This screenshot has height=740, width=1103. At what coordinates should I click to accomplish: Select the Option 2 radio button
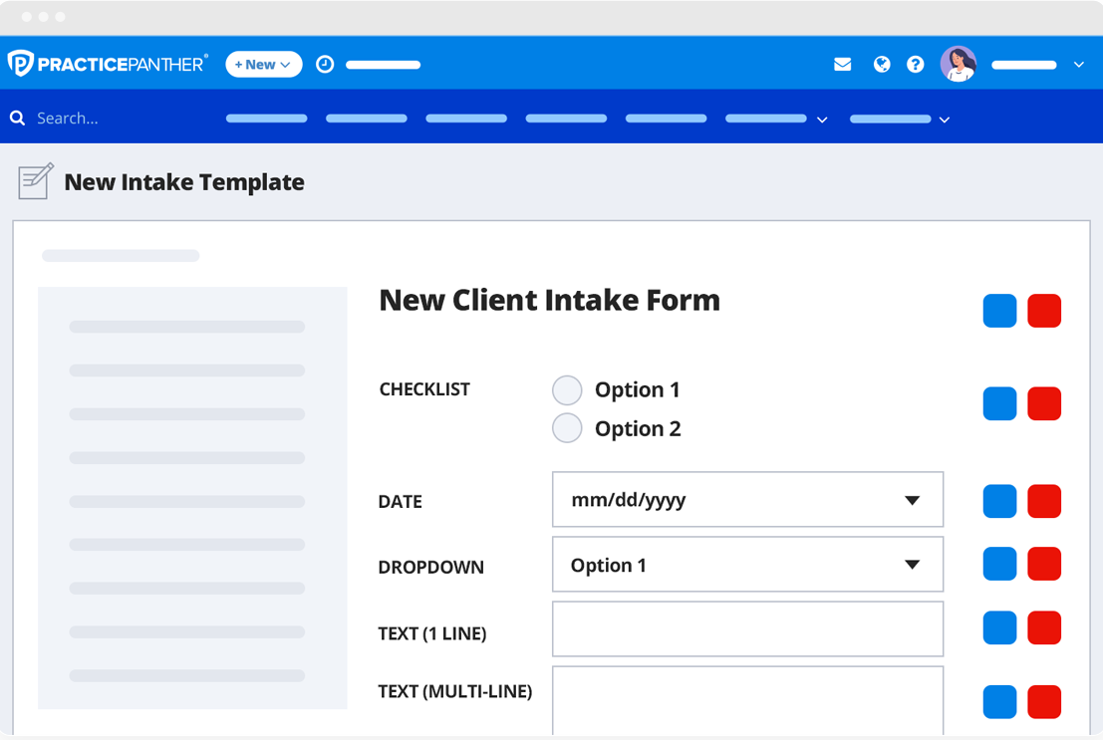[567, 428]
